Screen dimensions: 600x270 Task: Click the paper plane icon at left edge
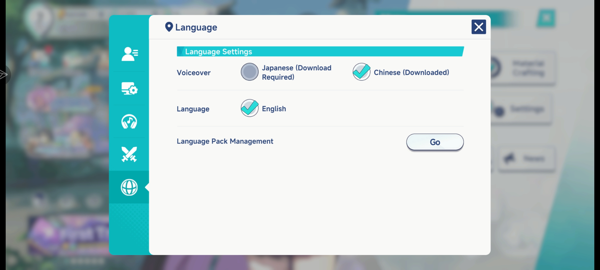3,74
